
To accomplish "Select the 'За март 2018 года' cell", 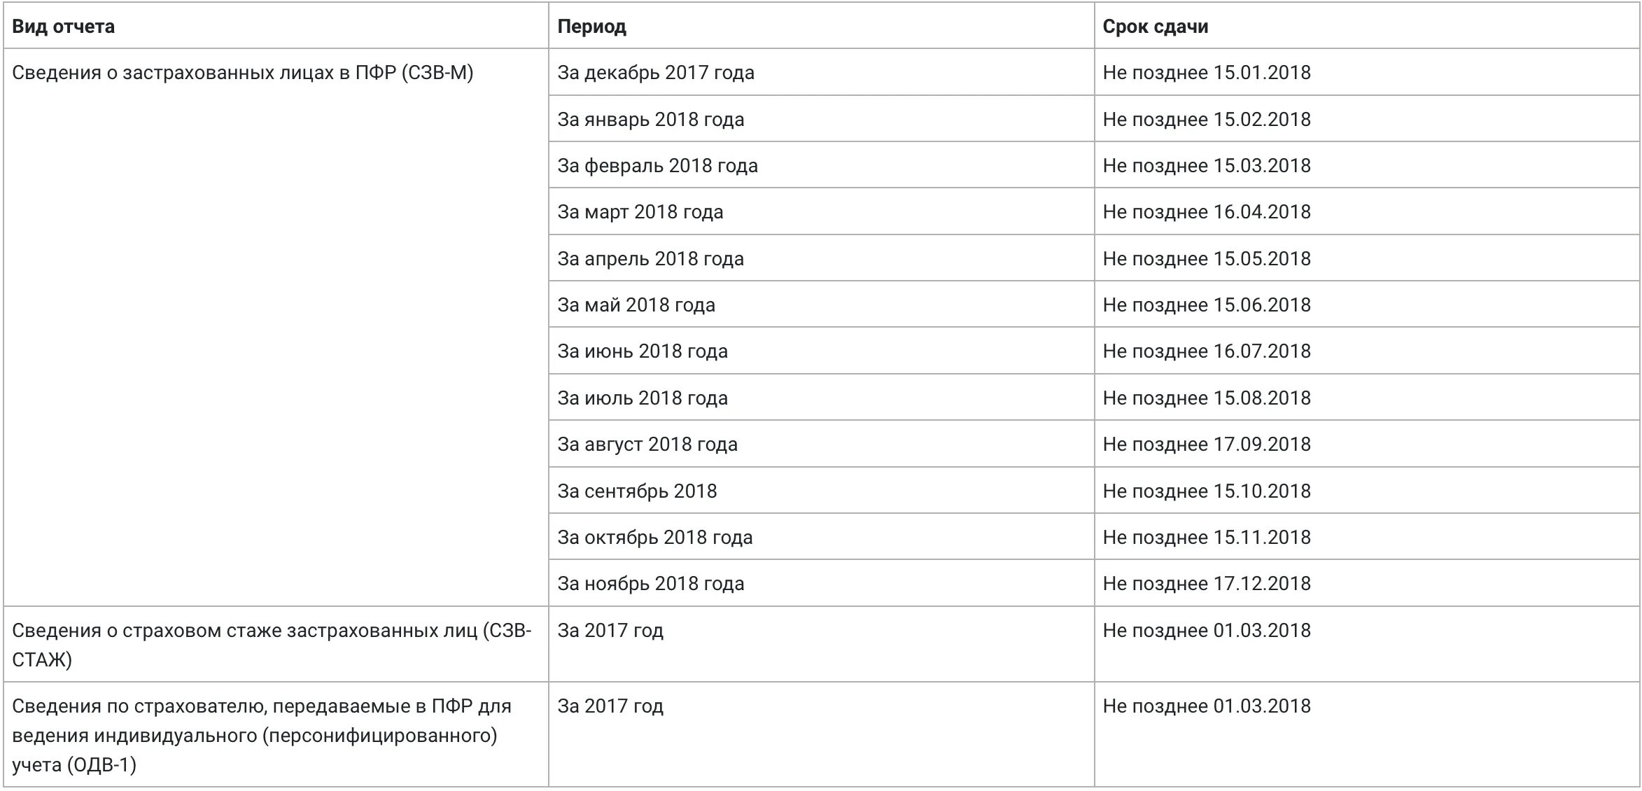I will [x=821, y=211].
